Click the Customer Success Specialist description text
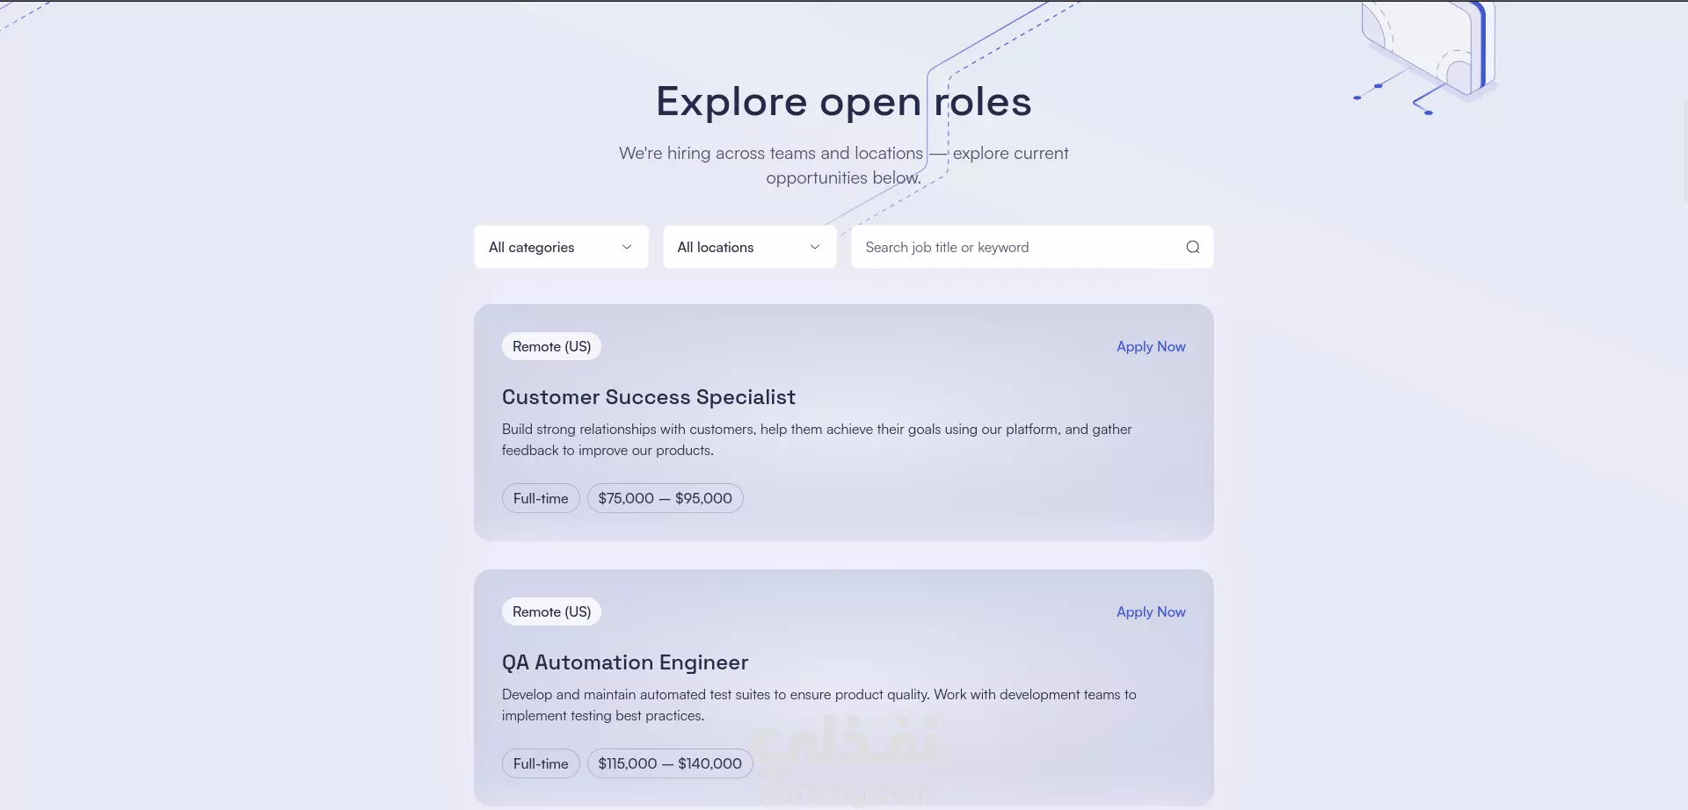 pyautogui.click(x=816, y=439)
